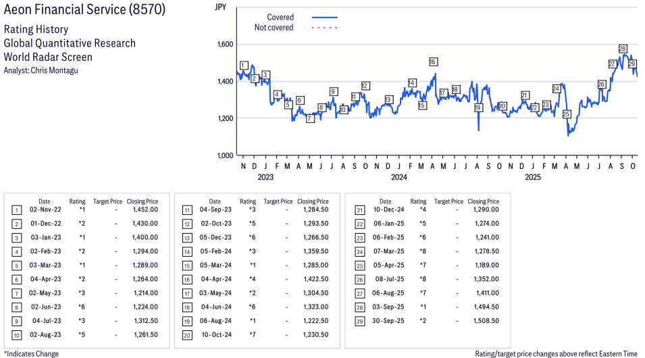Click the numbered box 20 in the rating table
Screen dimensions: 645x358
187,335
